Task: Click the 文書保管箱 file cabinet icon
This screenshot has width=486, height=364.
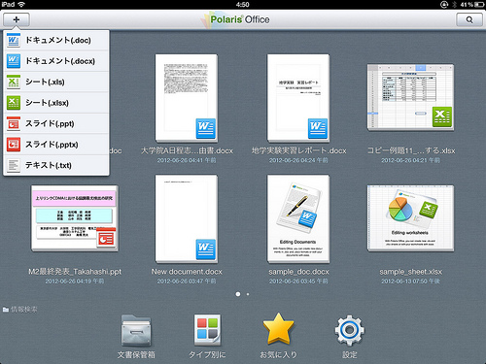Action: coord(136,330)
